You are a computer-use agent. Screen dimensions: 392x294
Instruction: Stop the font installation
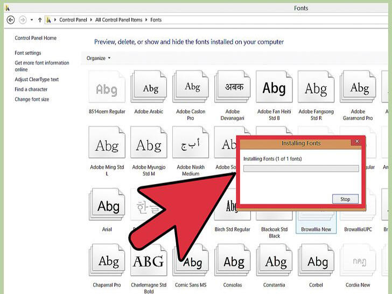(345, 199)
